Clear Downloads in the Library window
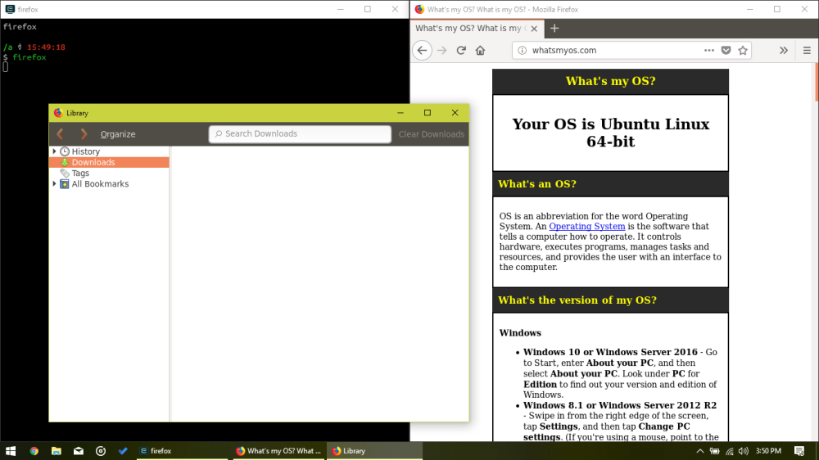 [432, 134]
